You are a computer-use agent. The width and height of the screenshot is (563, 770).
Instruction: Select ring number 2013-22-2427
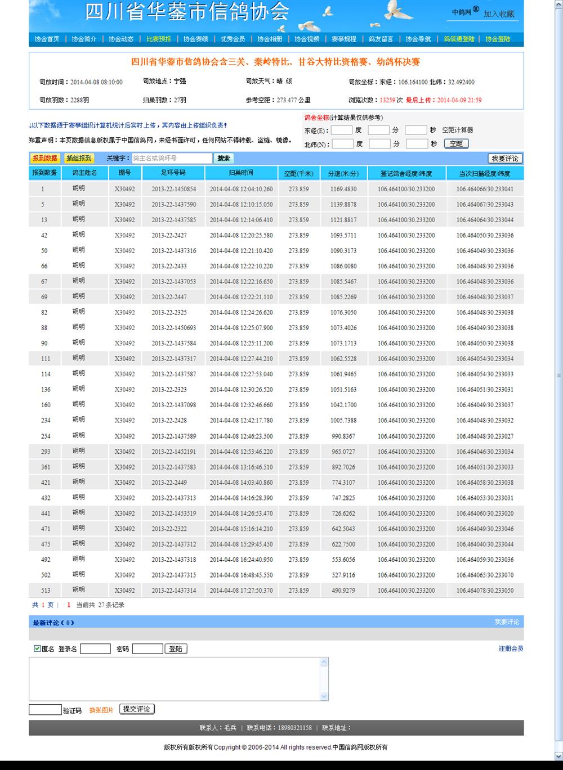(169, 235)
